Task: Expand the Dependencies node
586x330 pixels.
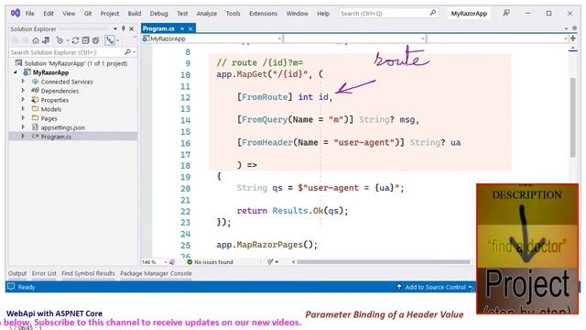Action: (23, 91)
